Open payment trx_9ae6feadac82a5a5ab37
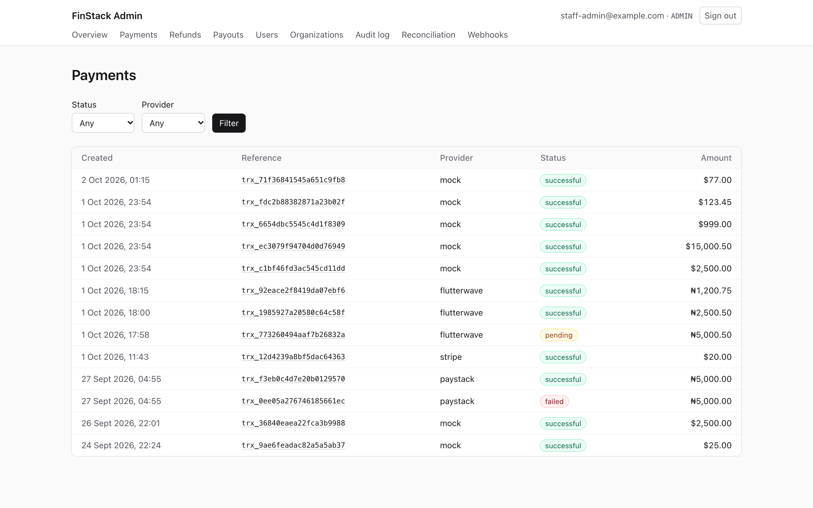This screenshot has height=508, width=813. point(293,446)
